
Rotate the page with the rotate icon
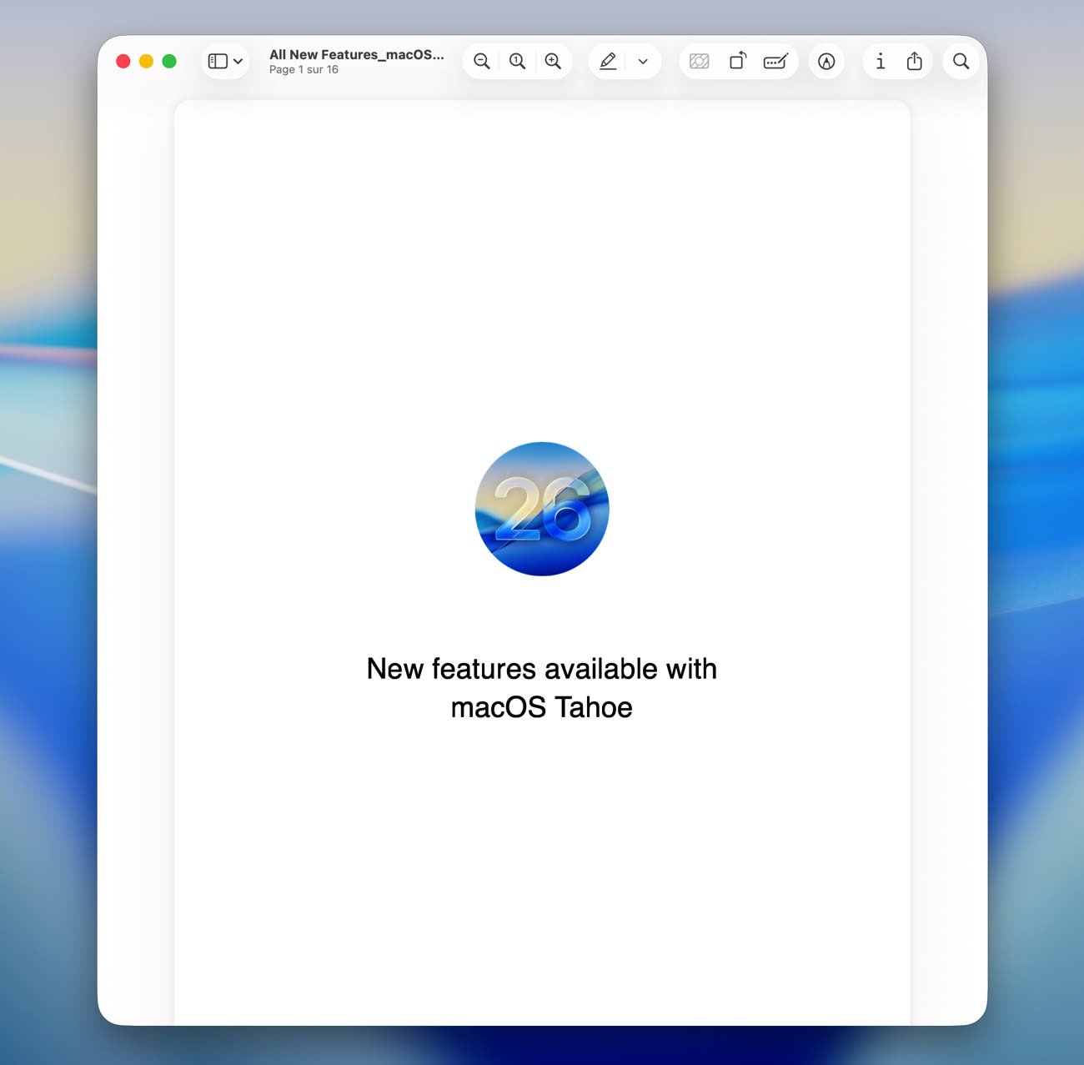point(737,62)
